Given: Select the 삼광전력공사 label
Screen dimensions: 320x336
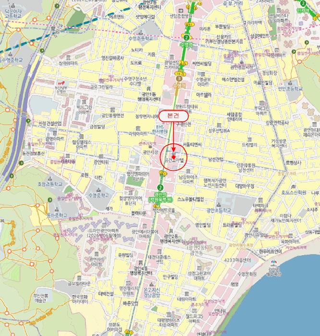Looking at the screenshot, I should pos(277,123).
